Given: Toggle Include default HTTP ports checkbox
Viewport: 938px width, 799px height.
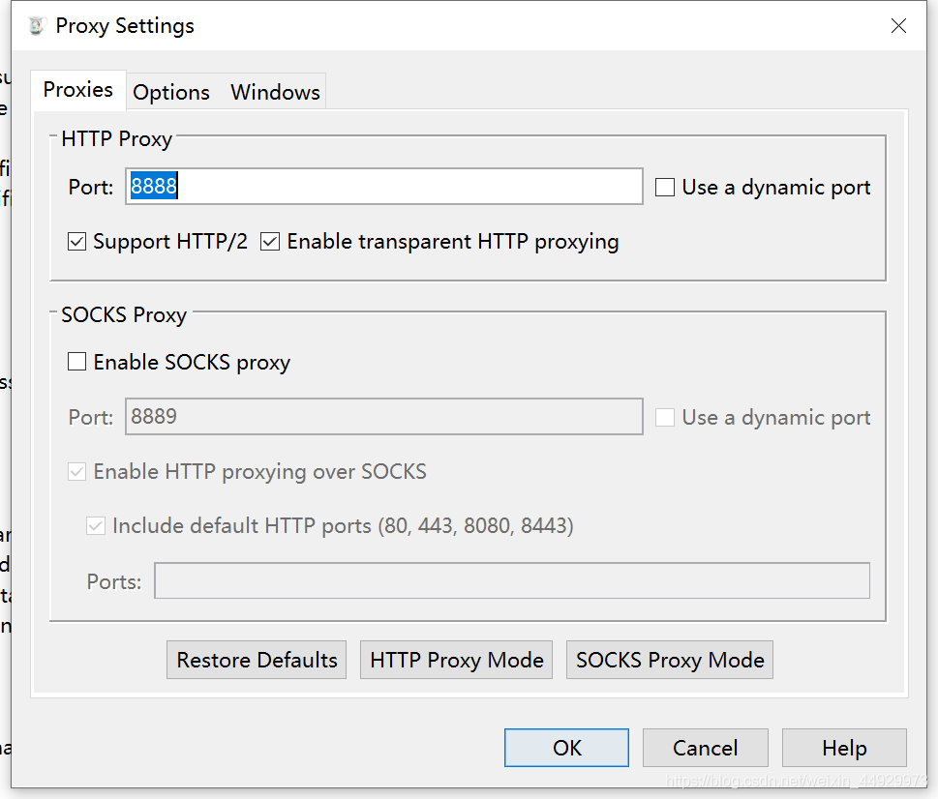Looking at the screenshot, I should click(96, 526).
